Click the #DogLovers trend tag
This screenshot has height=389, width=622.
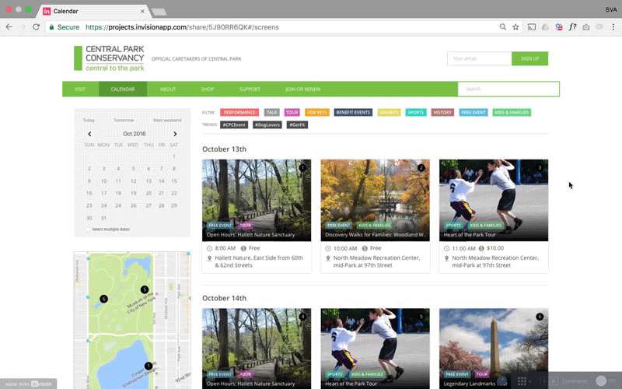[267, 124]
